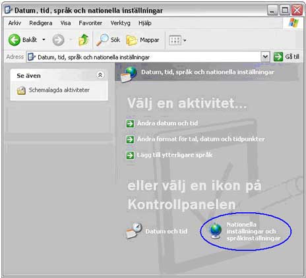Open the Arkiv menu
The height and width of the screenshot is (278, 306).
pyautogui.click(x=15, y=23)
